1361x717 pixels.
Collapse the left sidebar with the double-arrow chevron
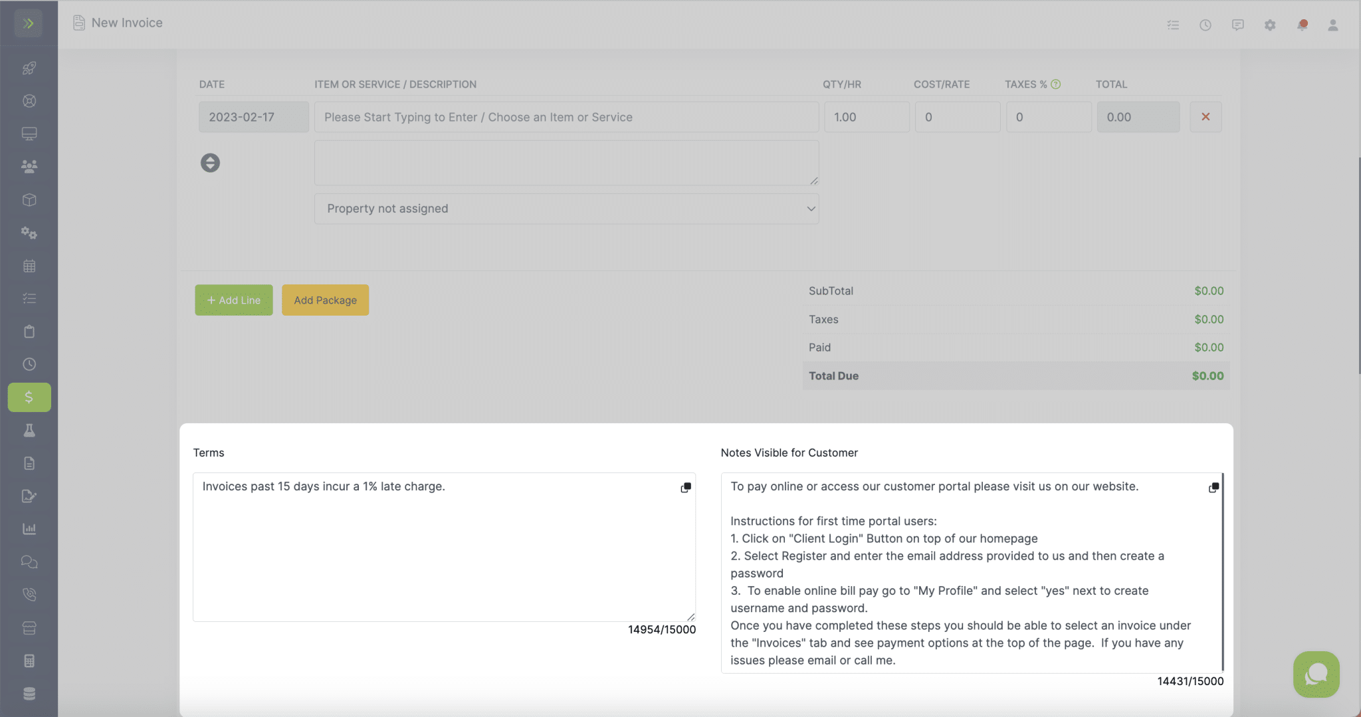click(29, 23)
